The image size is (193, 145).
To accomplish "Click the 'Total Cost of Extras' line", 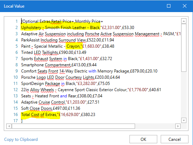I will point(58,115).
